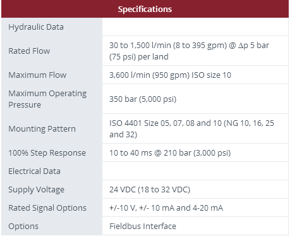Click the Rated Signal Options label
Image resolution: width=290 pixels, height=236 pixels.
(x=47, y=208)
